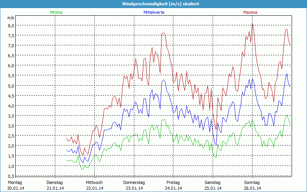307x192 pixels.
Task: Click the red Maxima legend label
Action: 250,12
